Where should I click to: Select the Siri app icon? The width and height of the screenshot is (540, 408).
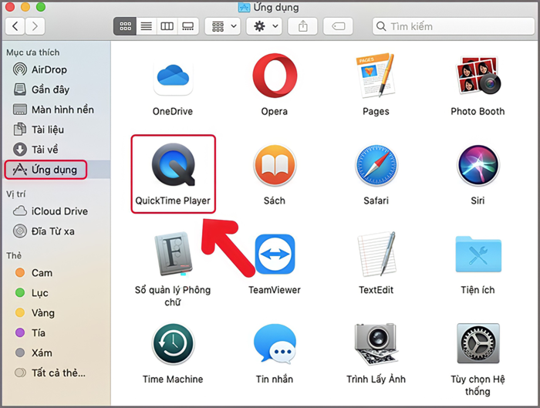(478, 165)
